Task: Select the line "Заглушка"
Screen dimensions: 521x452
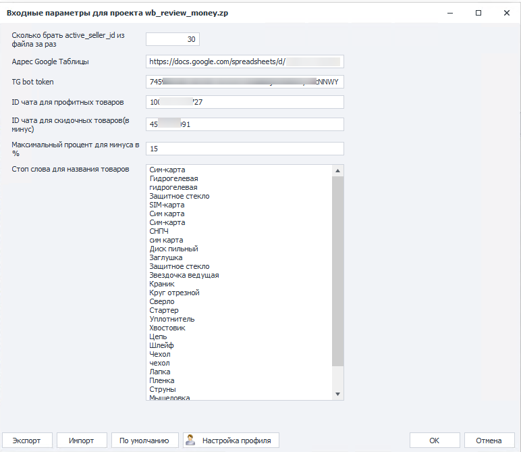Action: pos(166,258)
